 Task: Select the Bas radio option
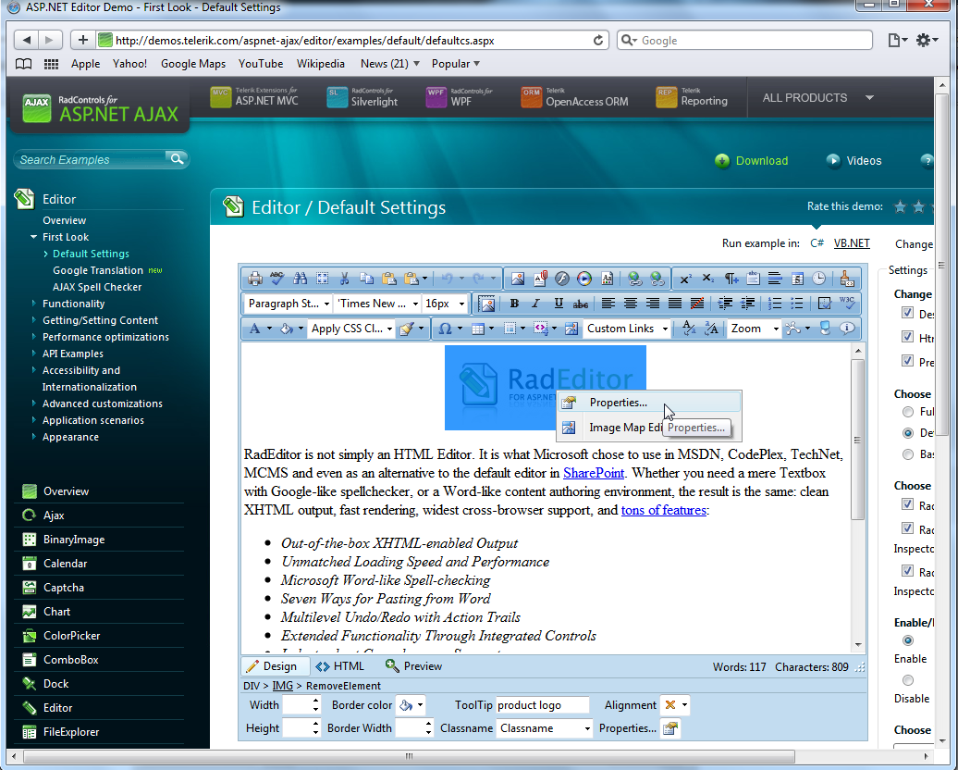(x=908, y=454)
